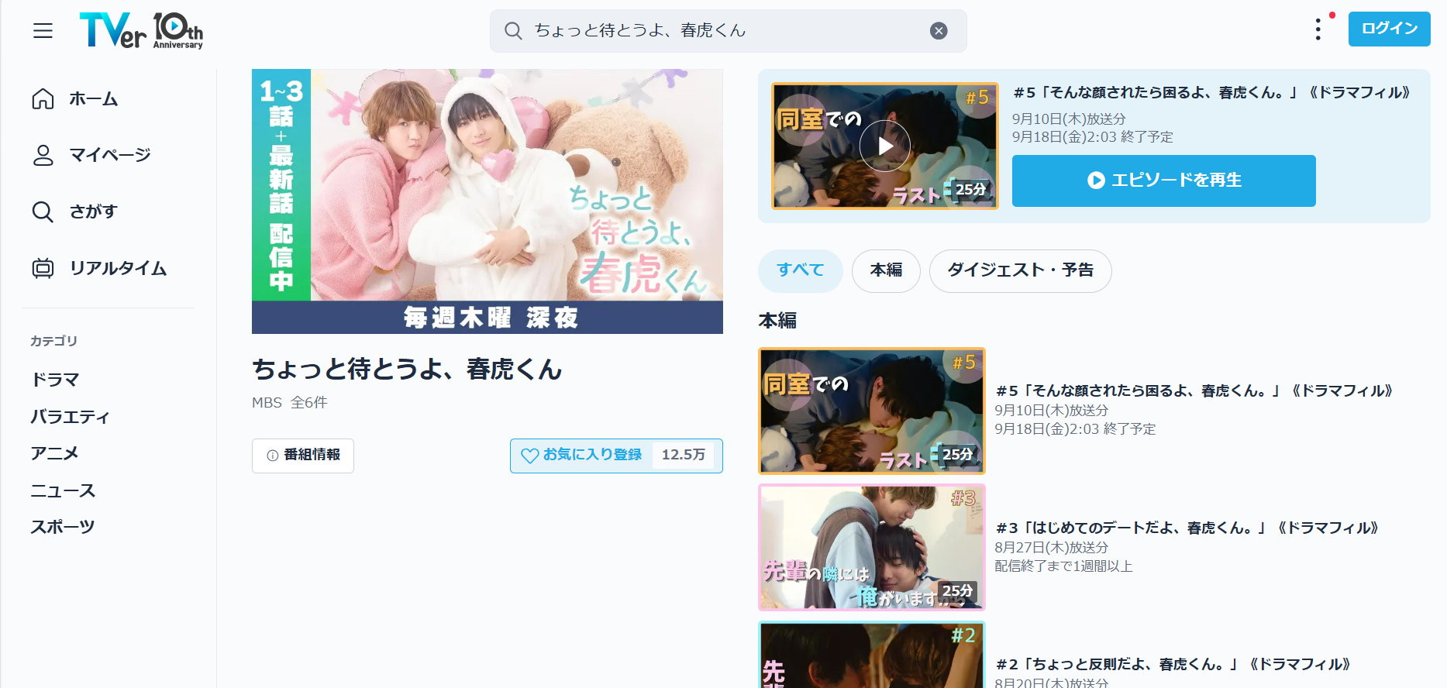Focus the search input field
This screenshot has width=1447, height=688.
click(x=728, y=31)
